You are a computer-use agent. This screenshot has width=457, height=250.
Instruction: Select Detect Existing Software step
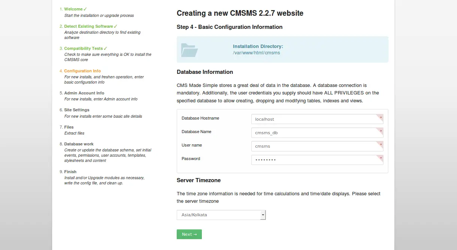tap(89, 26)
